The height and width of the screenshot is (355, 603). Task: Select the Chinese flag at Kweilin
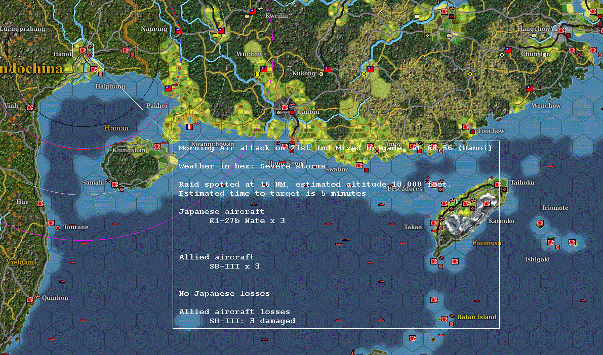point(253,12)
